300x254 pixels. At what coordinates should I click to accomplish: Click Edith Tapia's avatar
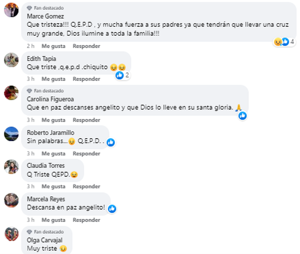11,60
